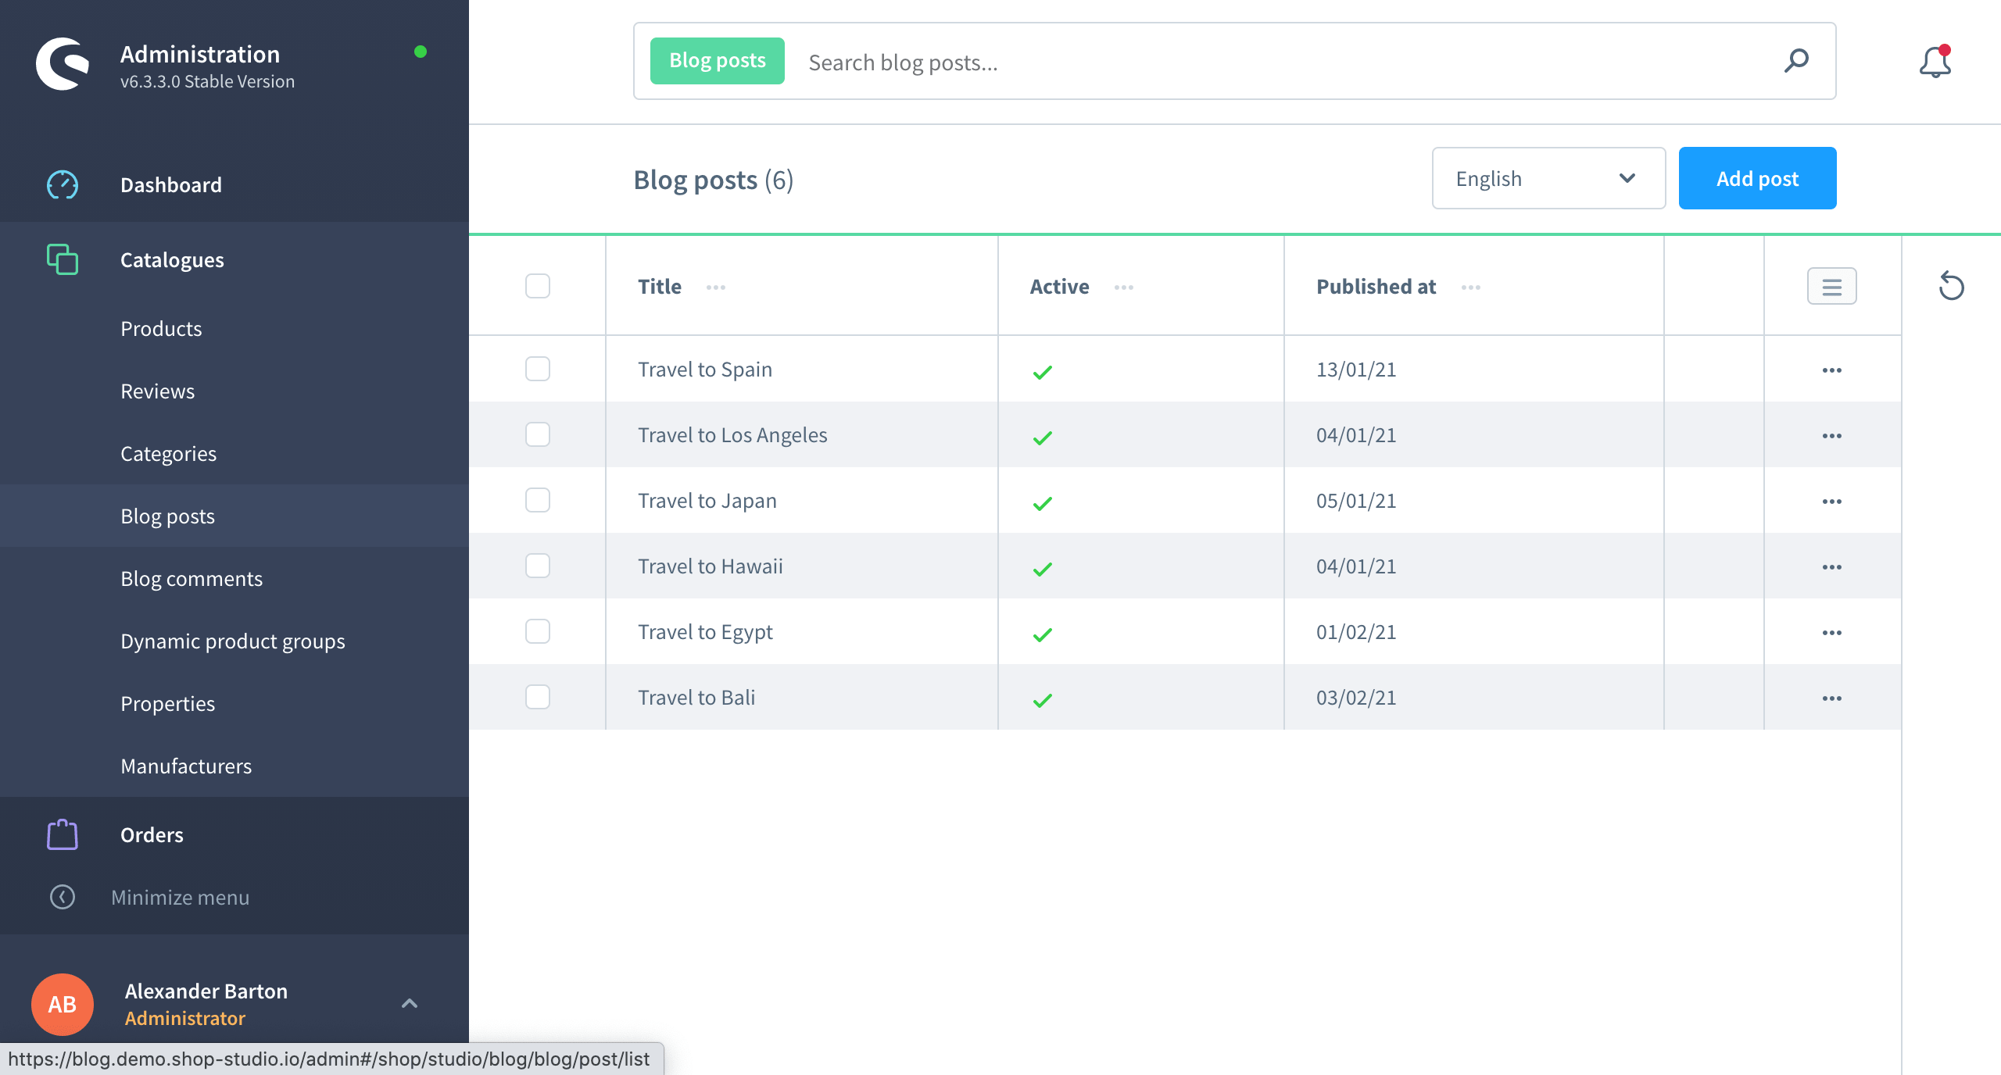Open actions menu for Travel to Spain

point(1831,370)
